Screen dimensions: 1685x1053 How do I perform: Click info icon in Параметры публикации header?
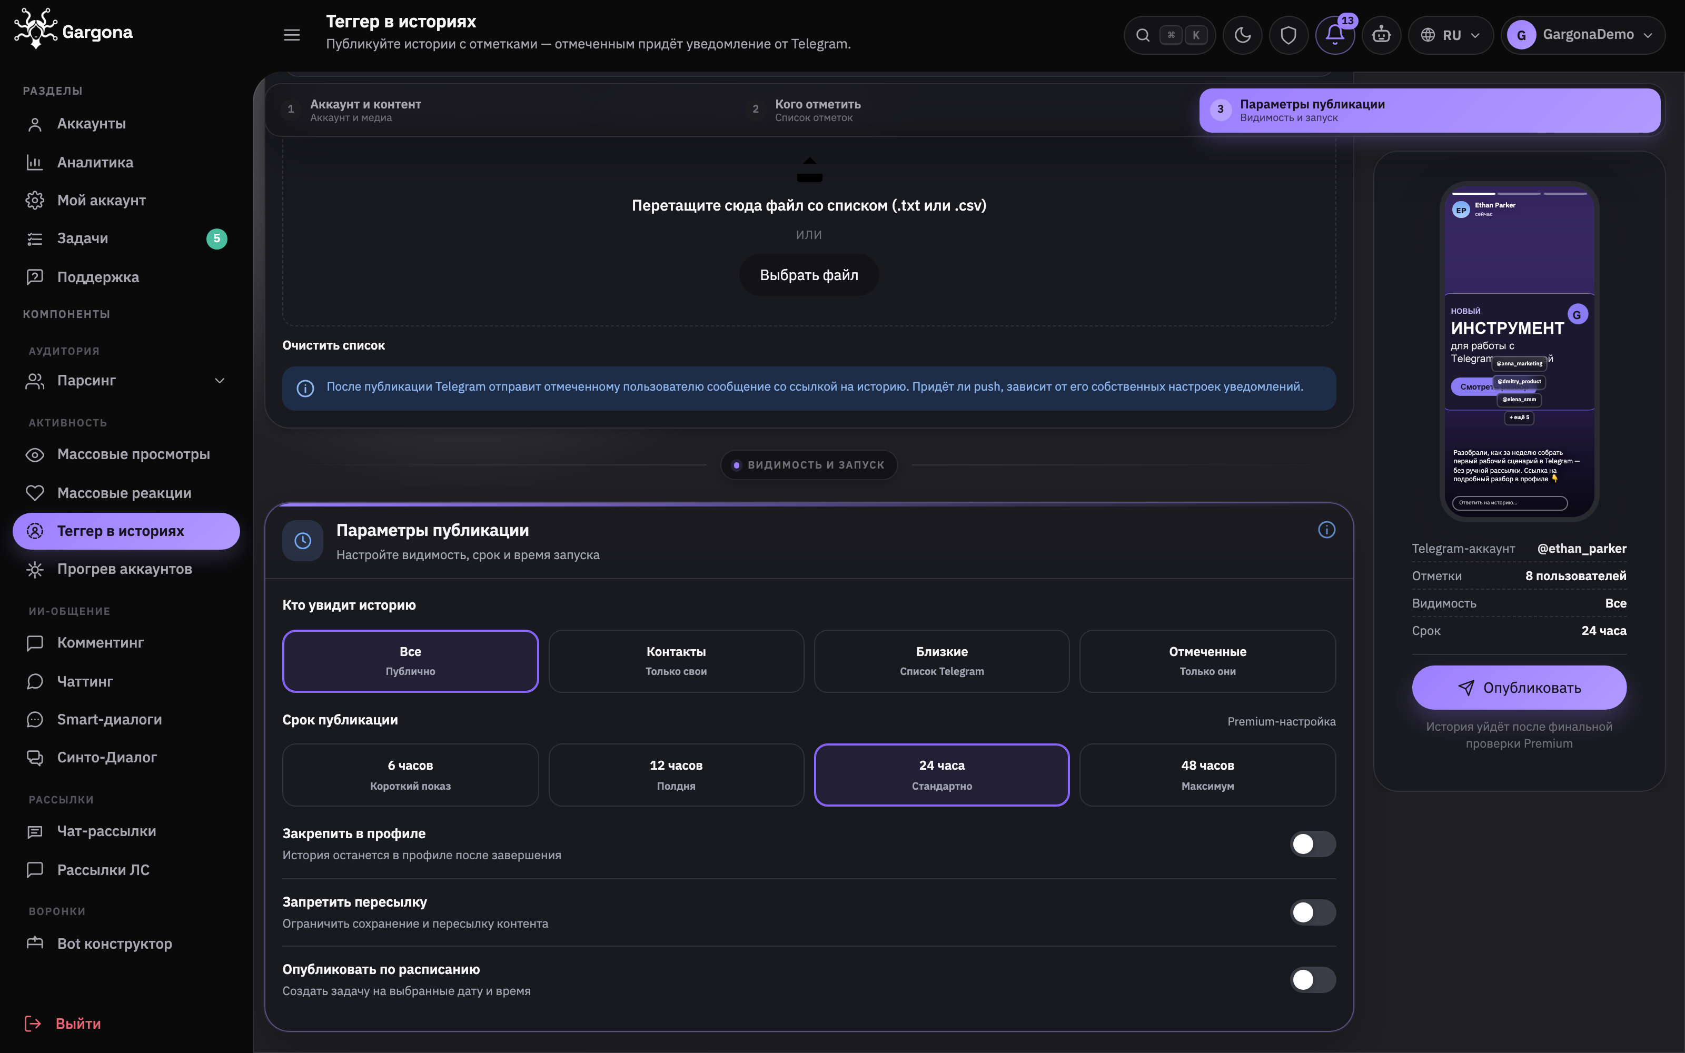[x=1326, y=530]
